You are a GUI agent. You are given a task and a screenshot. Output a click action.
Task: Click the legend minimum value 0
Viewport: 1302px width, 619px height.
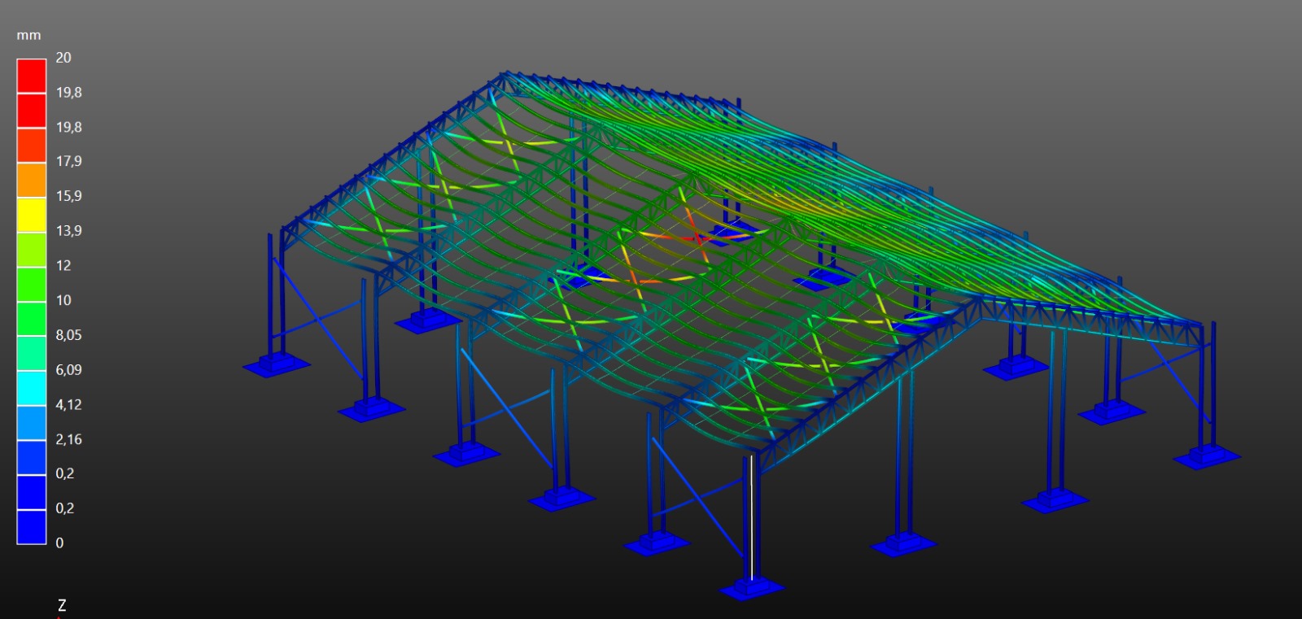pos(59,543)
